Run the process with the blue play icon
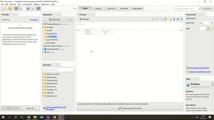This screenshot has width=214, height=120. pyautogui.click(x=28, y=9)
